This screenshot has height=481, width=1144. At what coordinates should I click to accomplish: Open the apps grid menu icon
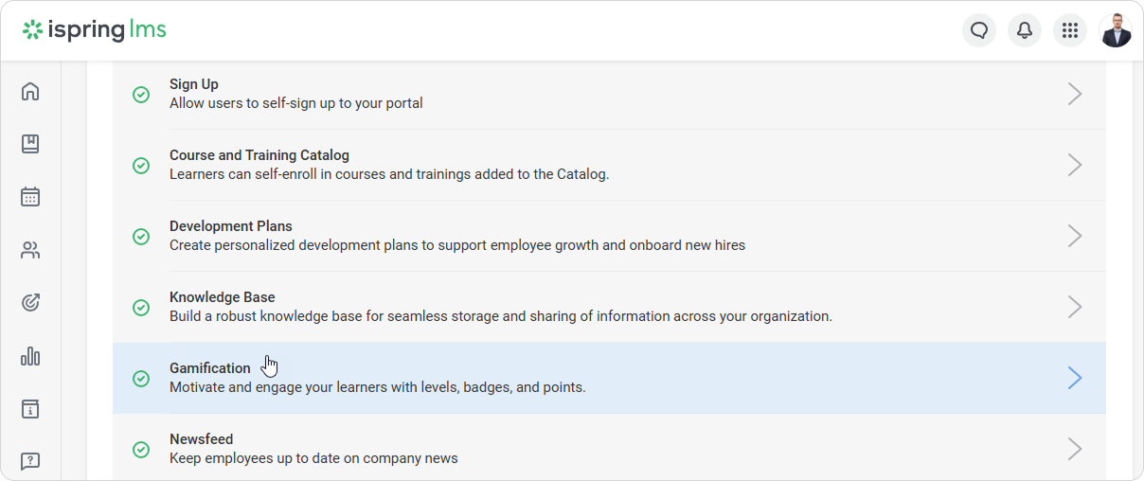click(1070, 30)
